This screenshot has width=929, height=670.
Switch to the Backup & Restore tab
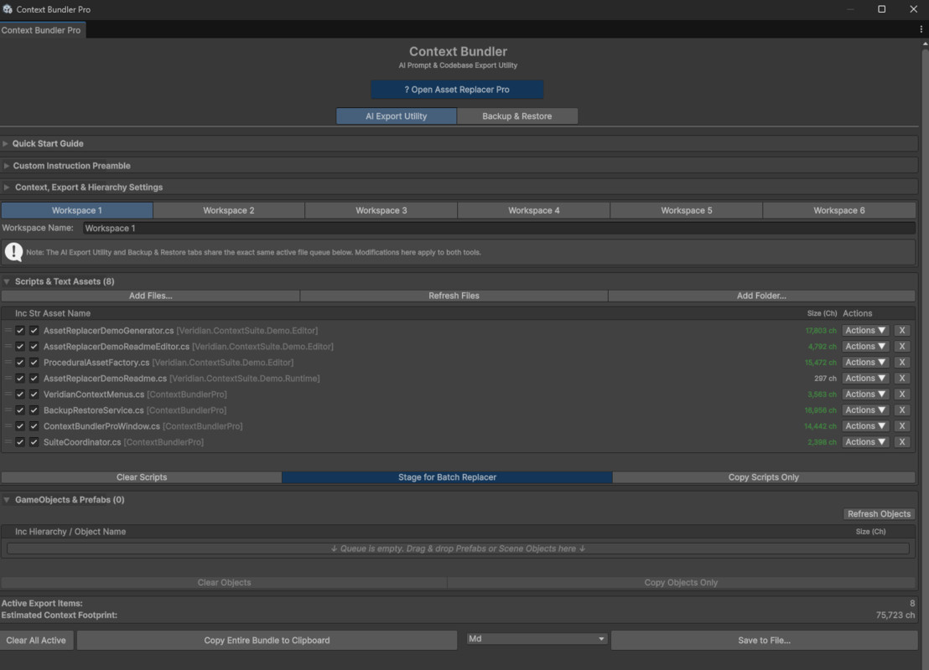click(517, 116)
